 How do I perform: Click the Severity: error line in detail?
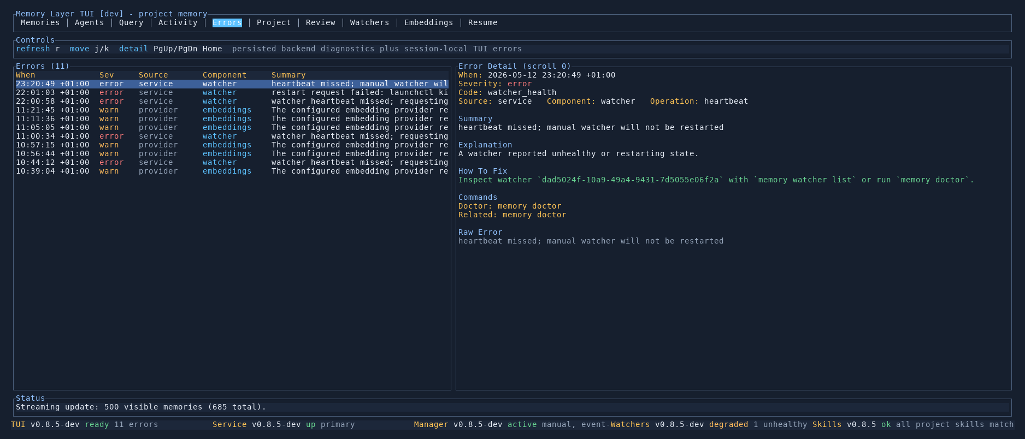[495, 84]
